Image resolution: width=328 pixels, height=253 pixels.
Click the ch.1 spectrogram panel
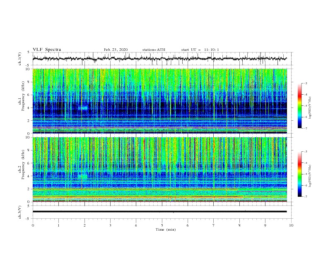(159, 101)
